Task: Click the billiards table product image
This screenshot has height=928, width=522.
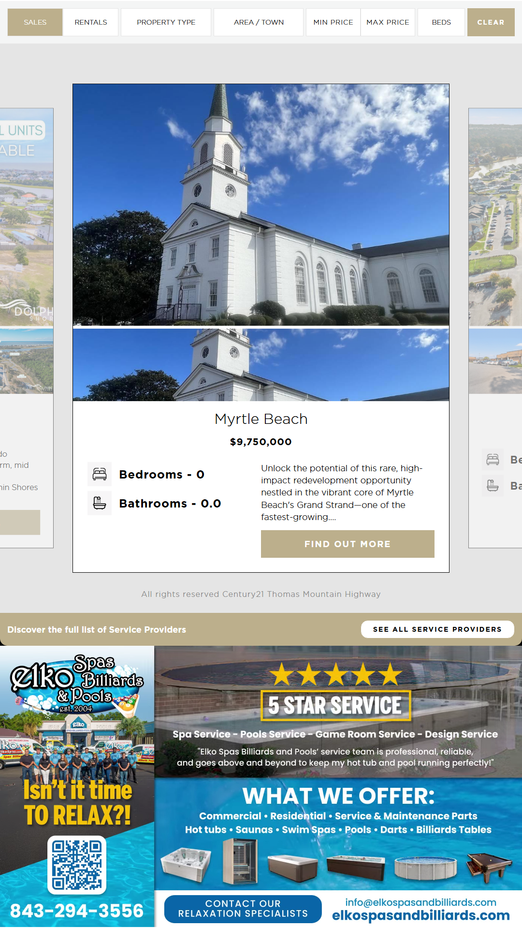Action: coord(489,868)
